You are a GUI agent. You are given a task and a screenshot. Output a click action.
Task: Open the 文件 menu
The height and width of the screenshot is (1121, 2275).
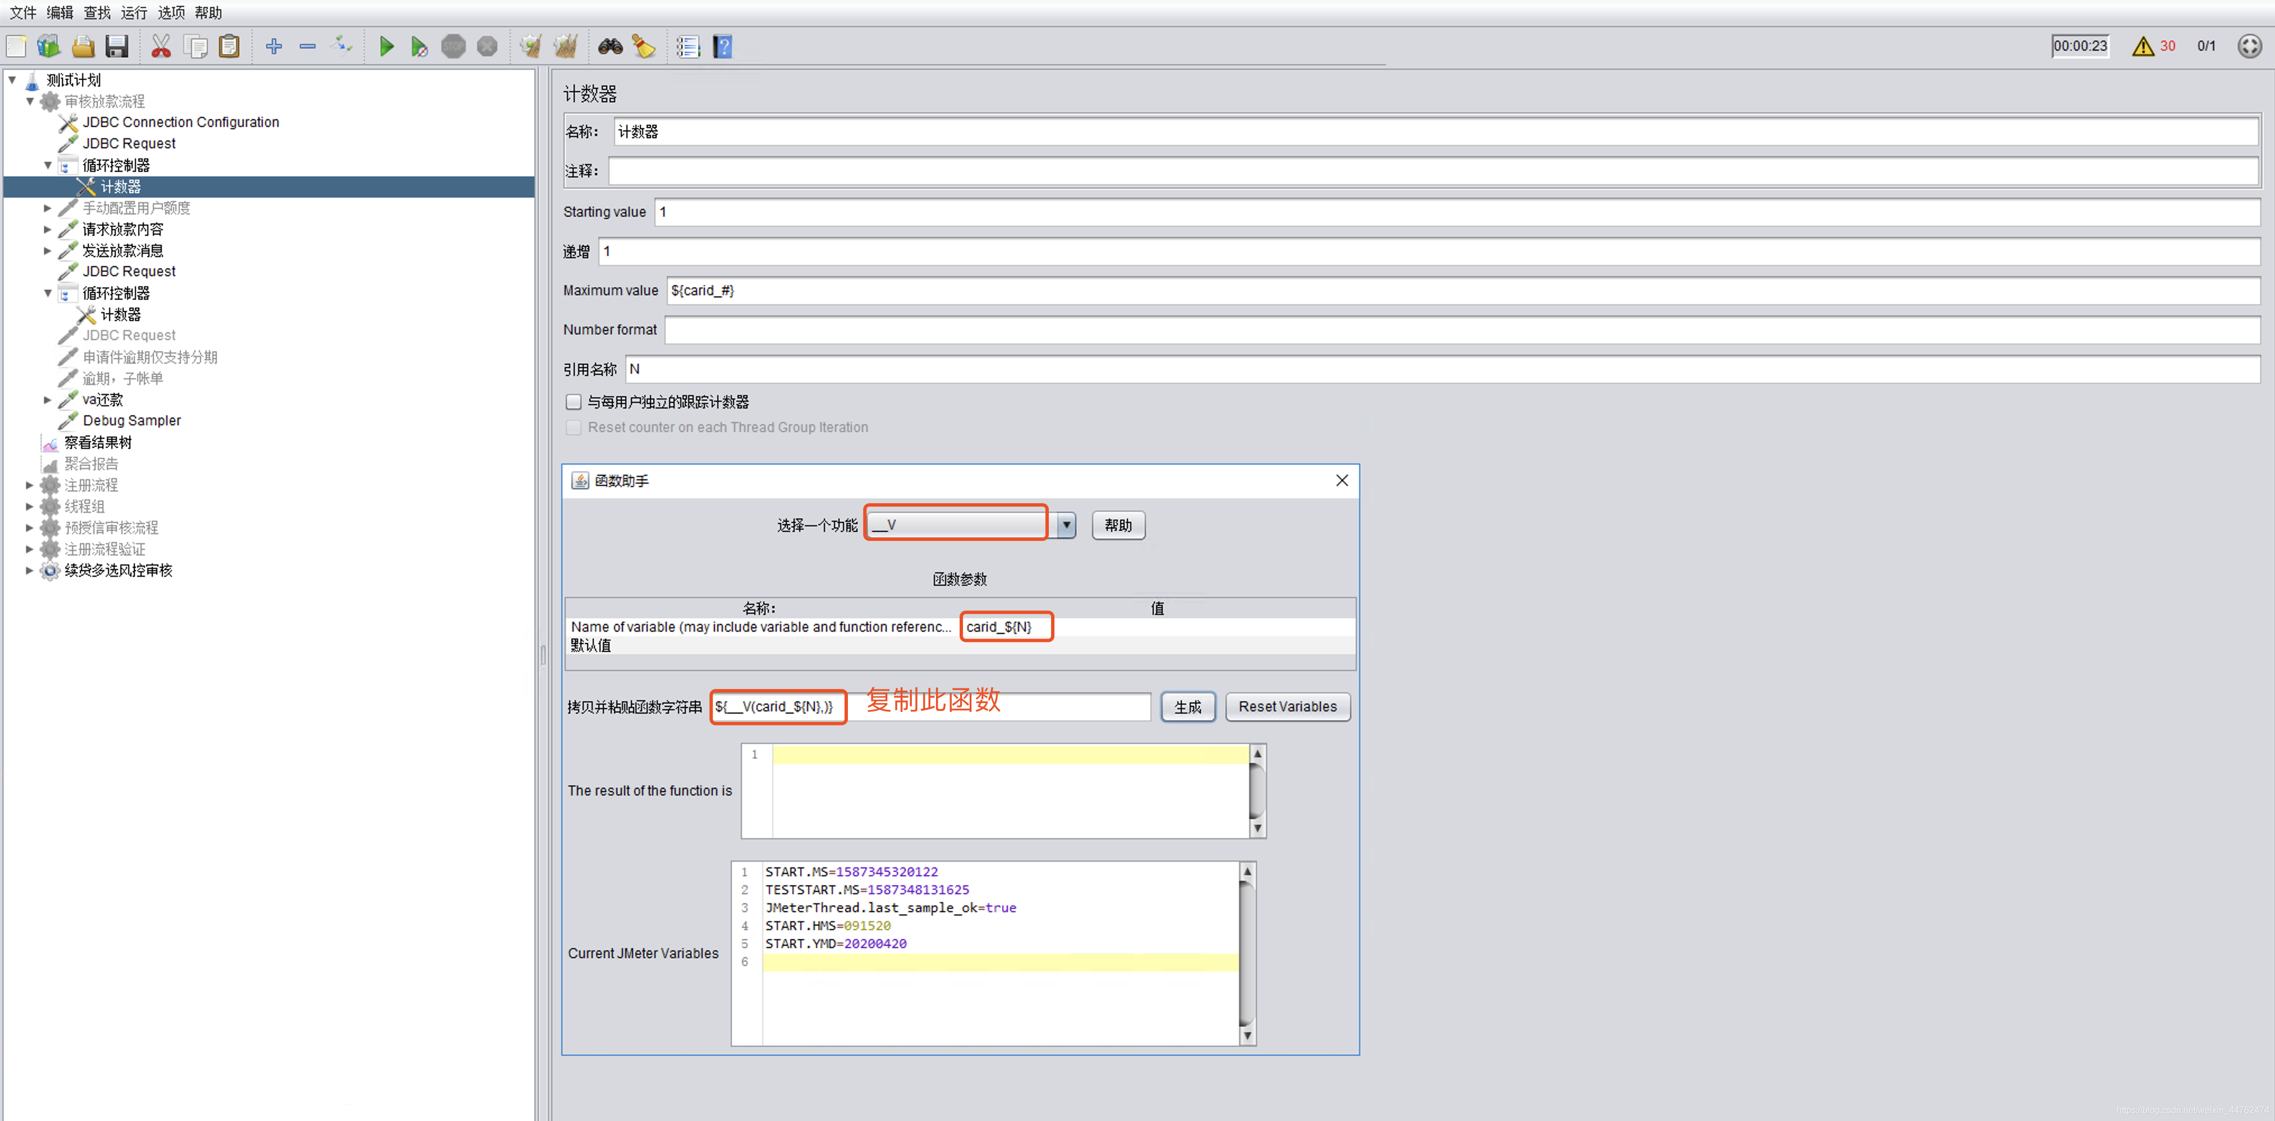point(23,12)
